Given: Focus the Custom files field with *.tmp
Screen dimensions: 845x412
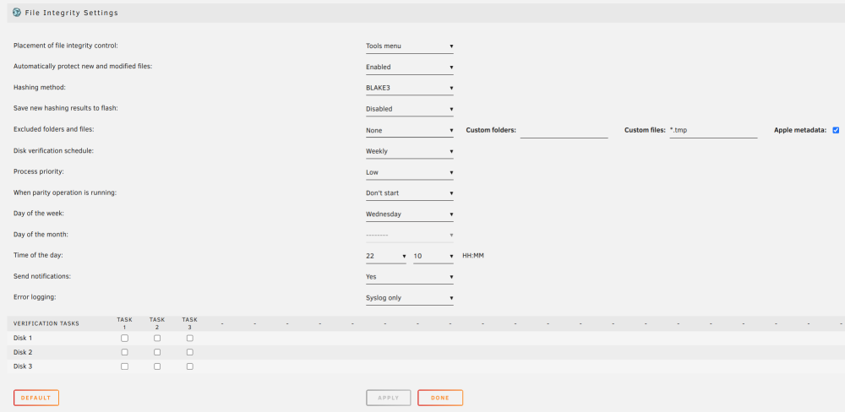Looking at the screenshot, I should point(713,130).
